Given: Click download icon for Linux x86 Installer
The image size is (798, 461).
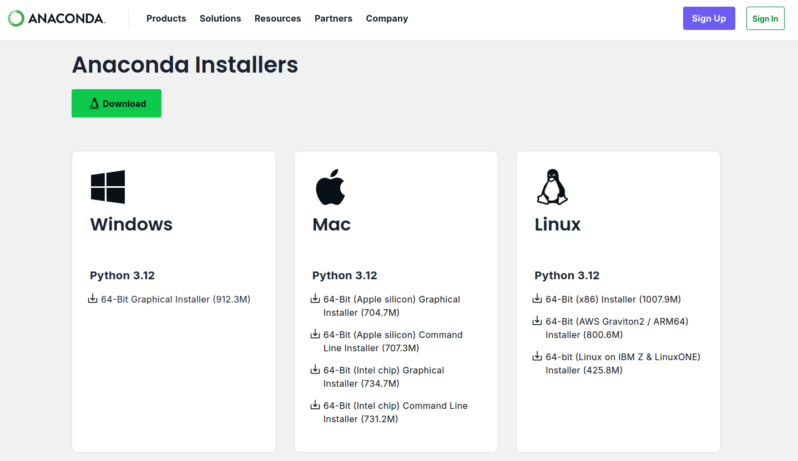Looking at the screenshot, I should point(537,299).
